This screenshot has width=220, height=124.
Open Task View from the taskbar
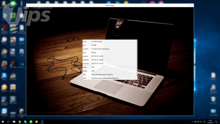click(x=8, y=122)
